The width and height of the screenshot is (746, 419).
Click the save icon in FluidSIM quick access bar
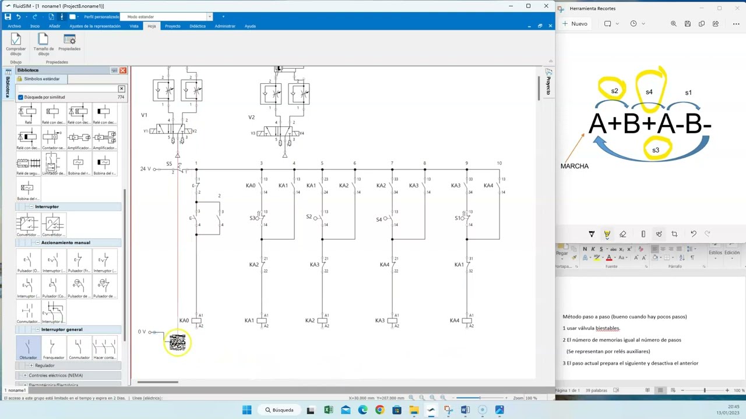click(x=8, y=17)
